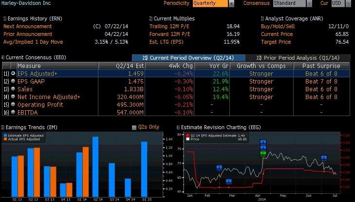The height and width of the screenshot is (202, 355).
Task: Click the Next Announcement label
Action: (27, 26)
